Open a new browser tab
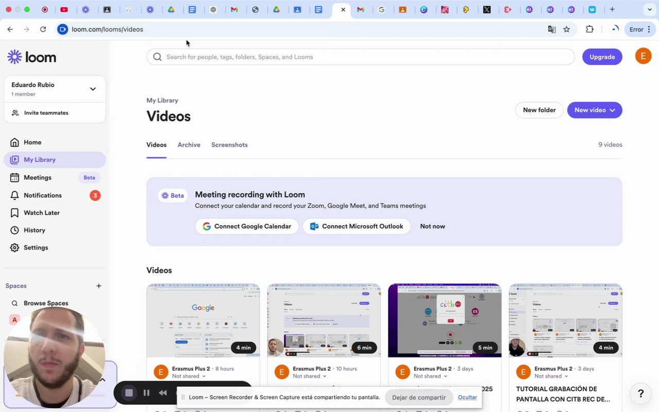 point(612,9)
